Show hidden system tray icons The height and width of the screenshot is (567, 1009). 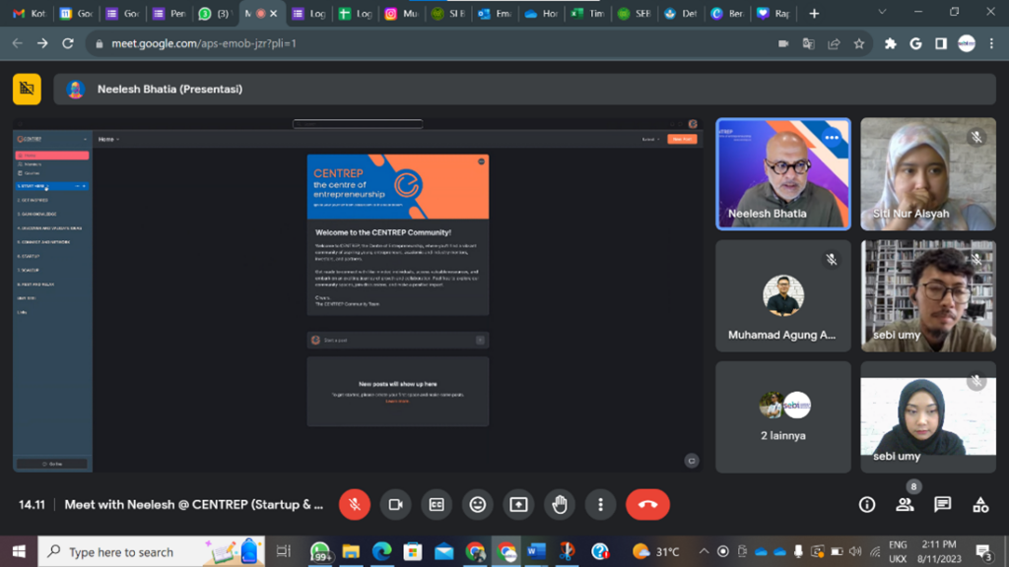704,551
